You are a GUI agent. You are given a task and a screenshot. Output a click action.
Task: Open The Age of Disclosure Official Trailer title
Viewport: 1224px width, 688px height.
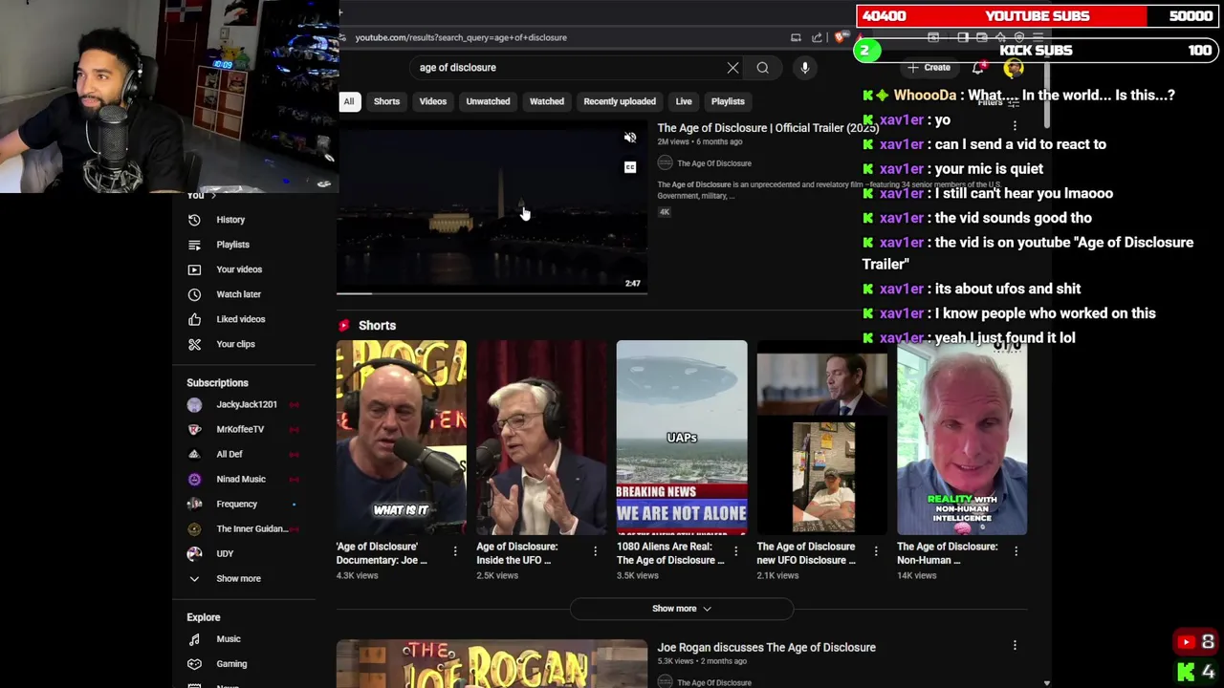pyautogui.click(x=768, y=128)
